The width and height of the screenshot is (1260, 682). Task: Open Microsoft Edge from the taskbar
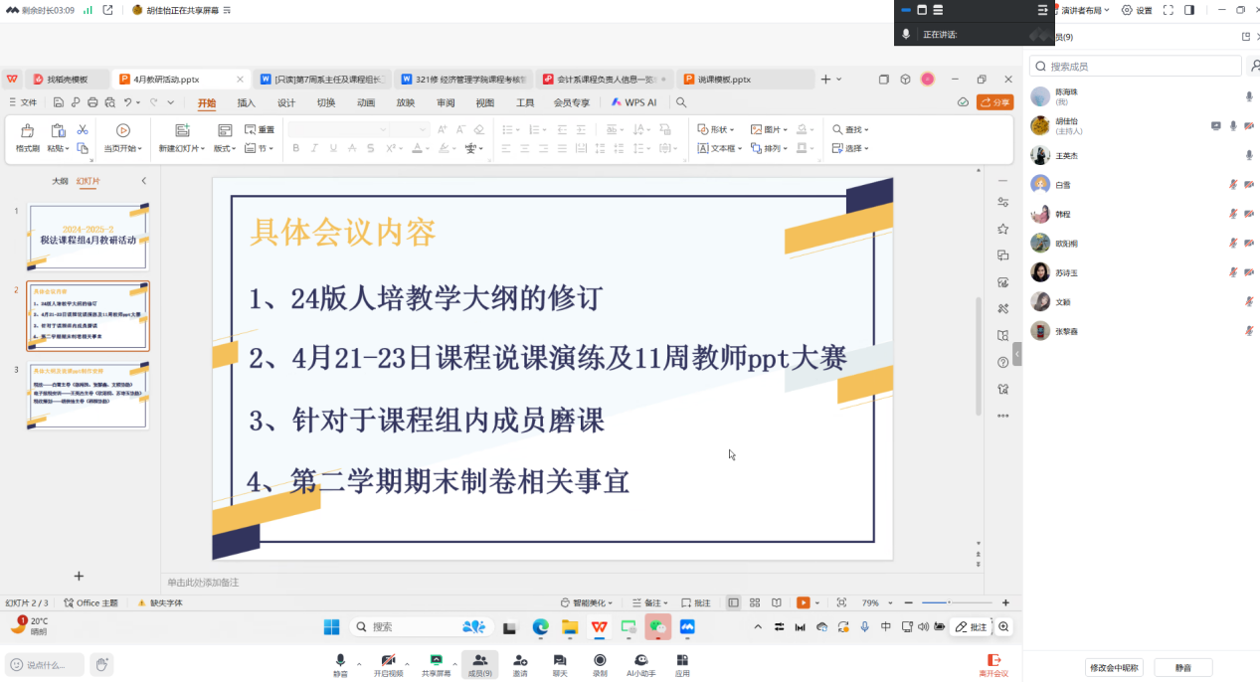(540, 627)
